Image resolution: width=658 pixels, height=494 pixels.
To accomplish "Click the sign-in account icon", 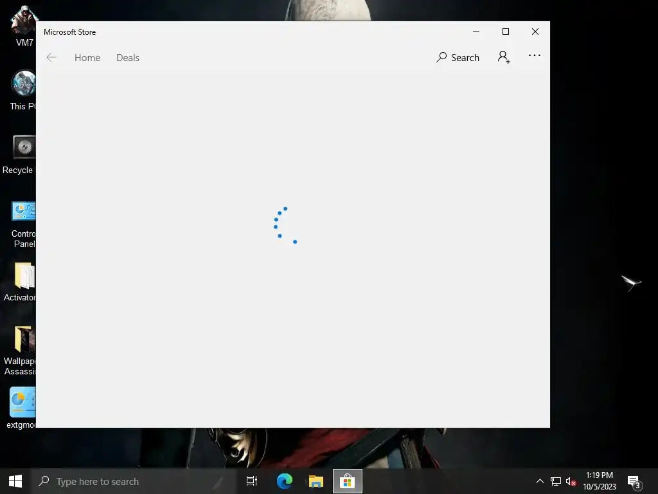I will tap(504, 57).
